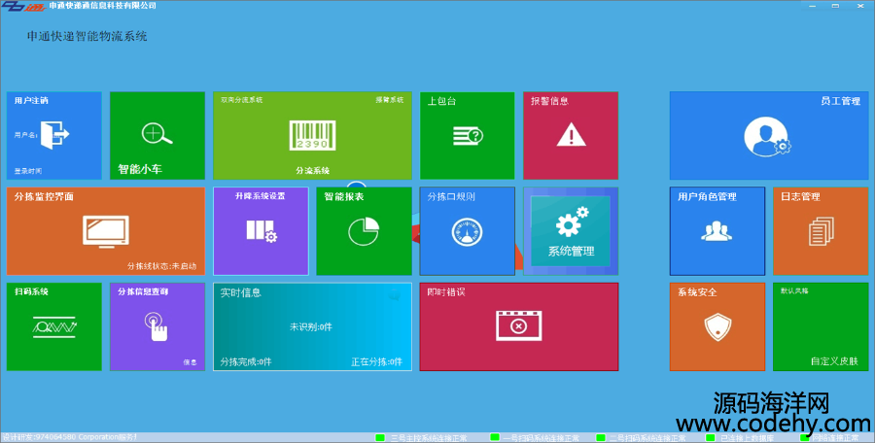The width and height of the screenshot is (875, 443).
Task: Open the 分拣信息查询 touch-finger tile
Action: (157, 326)
